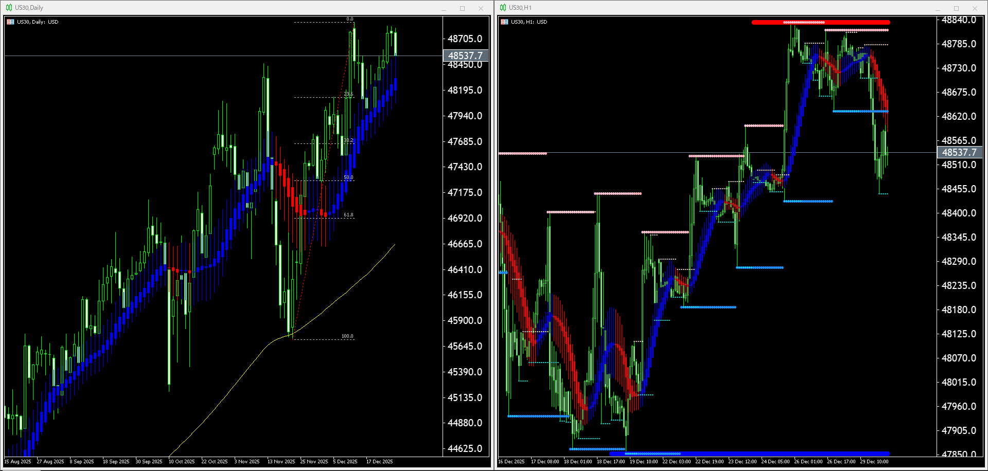Click the 47940.0 price on Daily scale

465,116
